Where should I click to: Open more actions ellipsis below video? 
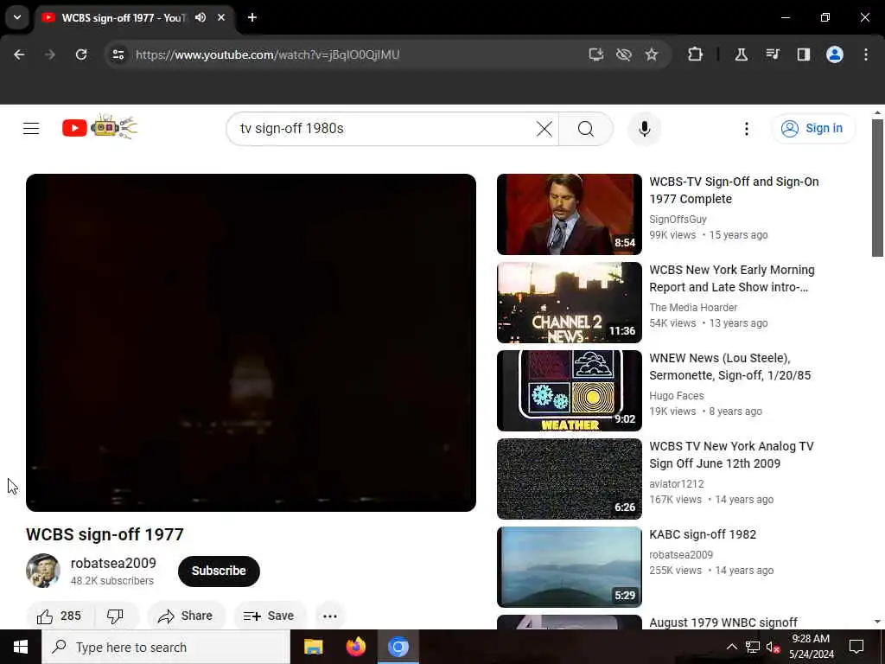tap(329, 616)
